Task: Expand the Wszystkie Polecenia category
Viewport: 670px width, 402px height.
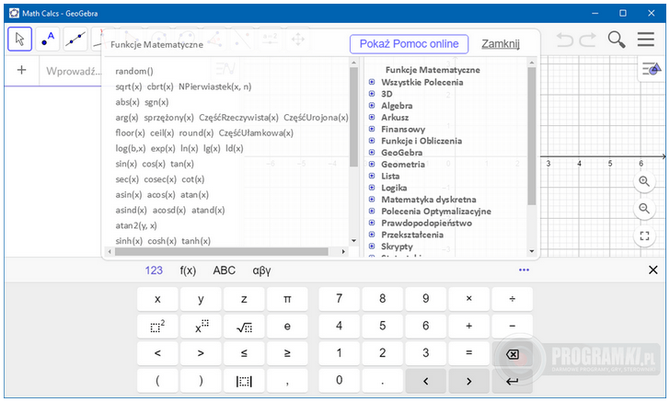Action: point(372,82)
